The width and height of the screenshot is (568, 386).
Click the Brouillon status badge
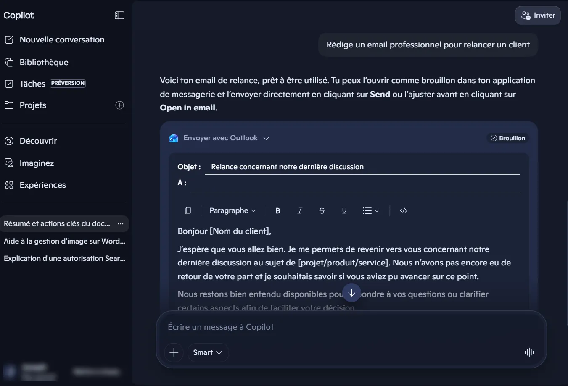pos(508,138)
